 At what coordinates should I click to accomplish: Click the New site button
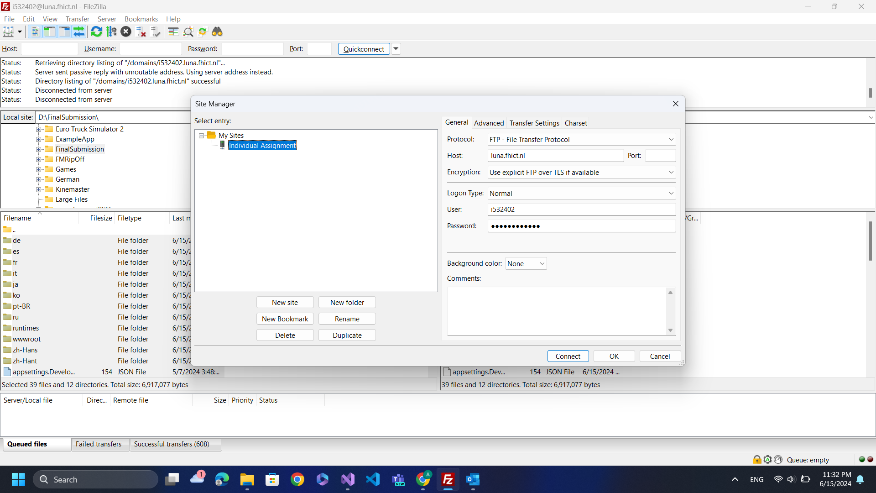[x=285, y=303]
